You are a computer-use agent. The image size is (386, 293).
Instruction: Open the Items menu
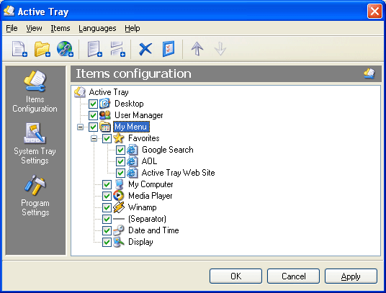pyautogui.click(x=60, y=28)
